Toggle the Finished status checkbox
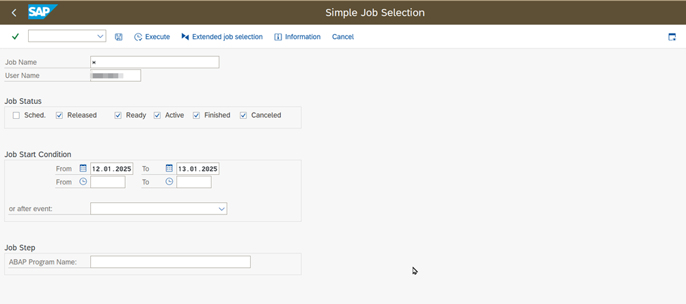The height and width of the screenshot is (304, 686). tap(197, 115)
